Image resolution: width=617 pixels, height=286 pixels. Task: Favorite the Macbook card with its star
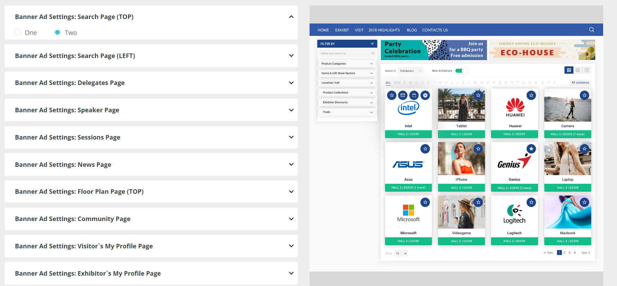click(x=584, y=202)
